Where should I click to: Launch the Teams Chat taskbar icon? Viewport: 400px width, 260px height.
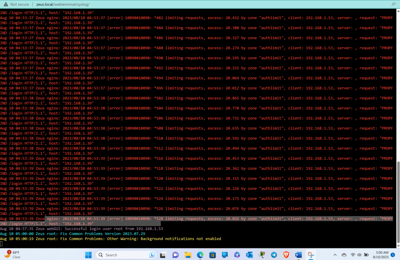point(175,255)
